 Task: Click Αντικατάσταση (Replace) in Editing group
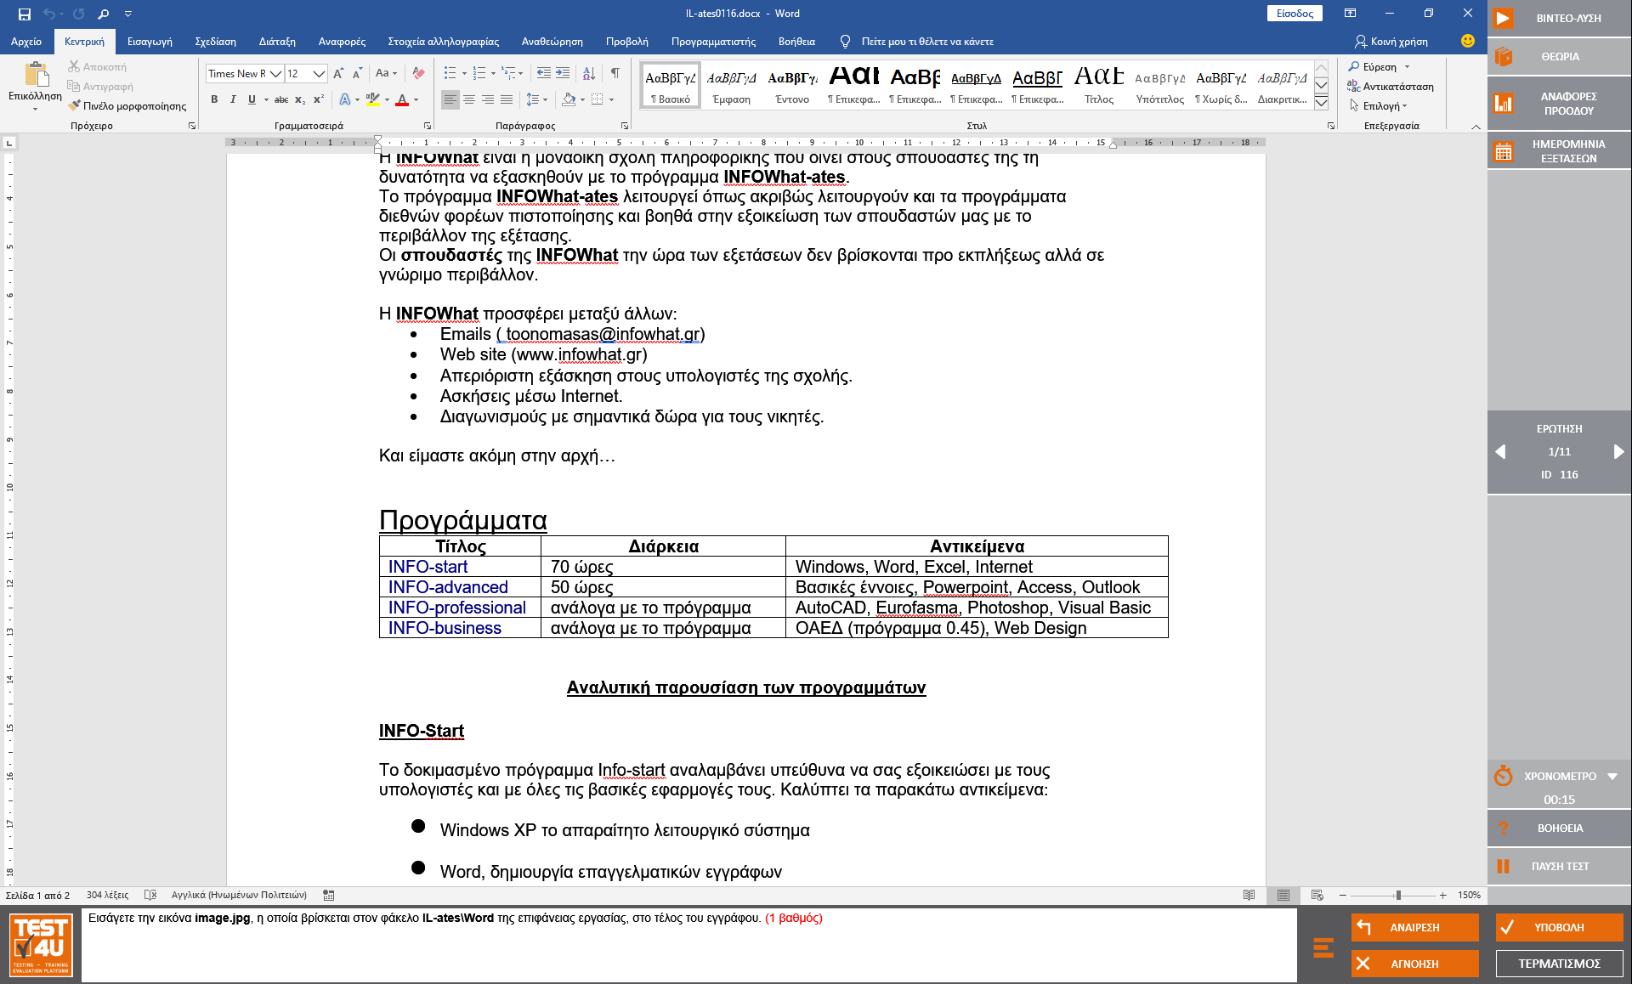(1391, 87)
